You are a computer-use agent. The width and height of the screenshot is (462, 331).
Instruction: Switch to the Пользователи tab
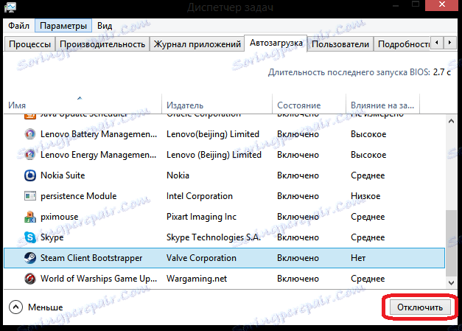340,44
